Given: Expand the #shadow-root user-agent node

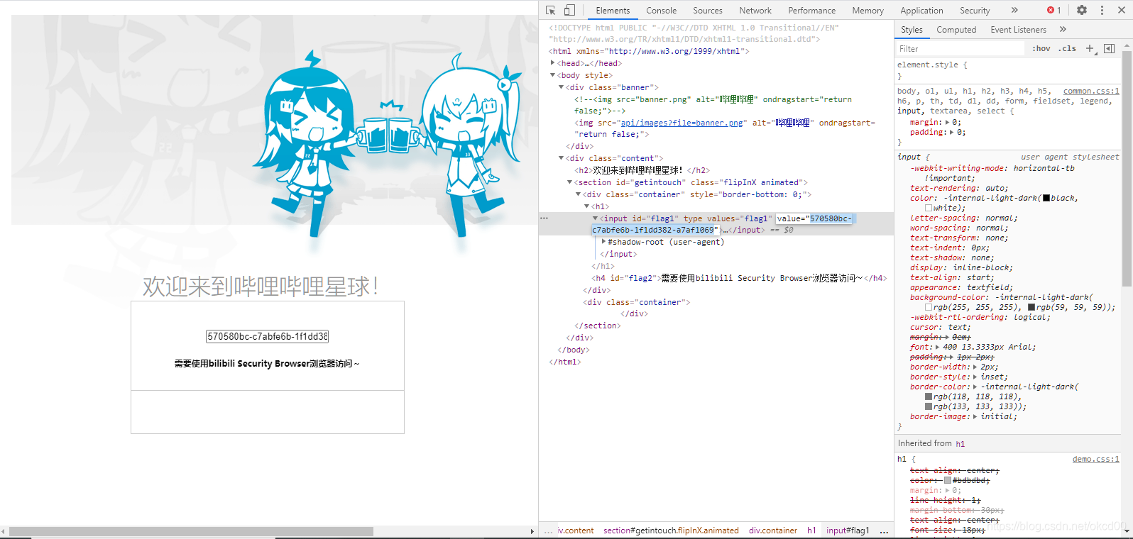Looking at the screenshot, I should pyautogui.click(x=603, y=242).
